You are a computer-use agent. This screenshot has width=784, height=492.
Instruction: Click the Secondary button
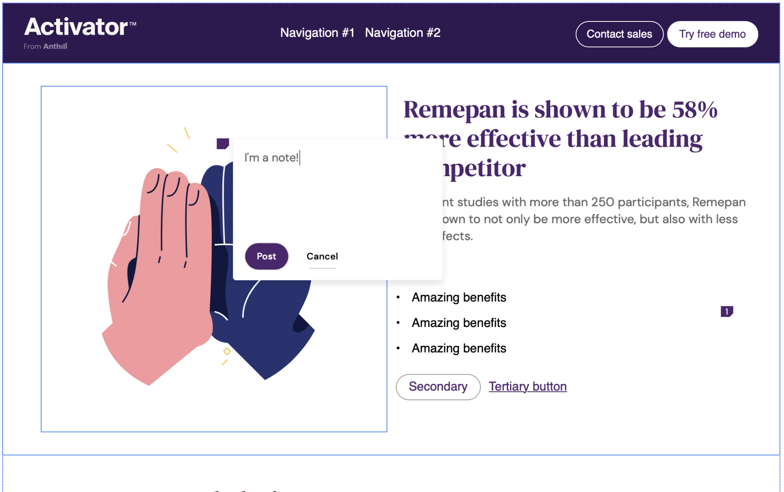tap(438, 387)
